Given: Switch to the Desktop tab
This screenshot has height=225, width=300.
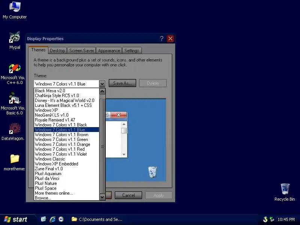Looking at the screenshot, I should [x=57, y=51].
